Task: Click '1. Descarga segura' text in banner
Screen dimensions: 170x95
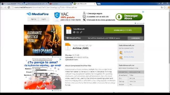Action: pyautogui.click(x=94, y=13)
